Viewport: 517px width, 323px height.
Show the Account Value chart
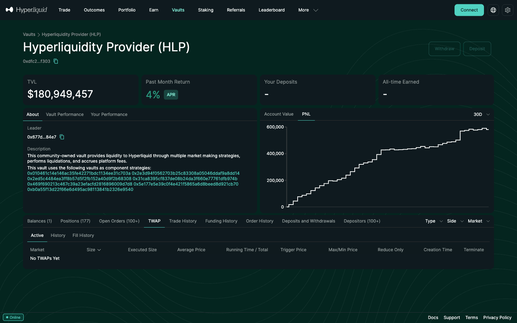[x=279, y=114]
